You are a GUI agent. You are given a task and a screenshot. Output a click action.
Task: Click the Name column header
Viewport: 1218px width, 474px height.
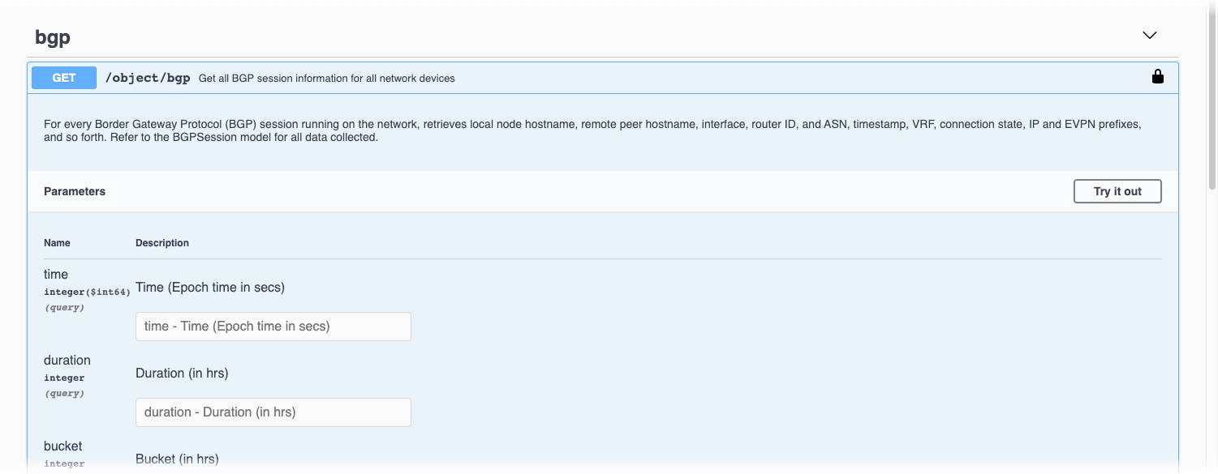[57, 243]
